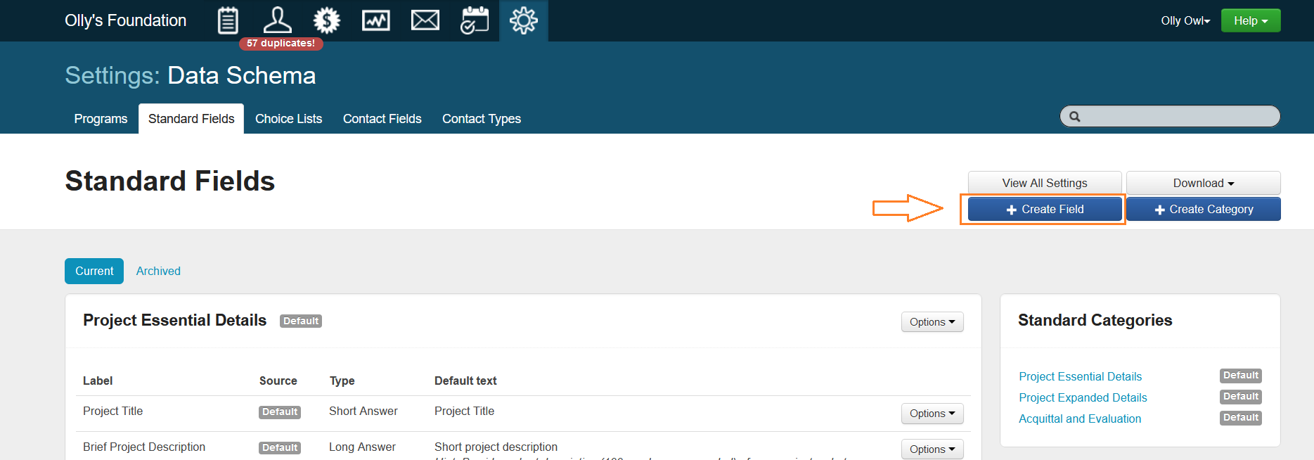Expand the Download dropdown button
The height and width of the screenshot is (460, 1314).
pos(1203,183)
